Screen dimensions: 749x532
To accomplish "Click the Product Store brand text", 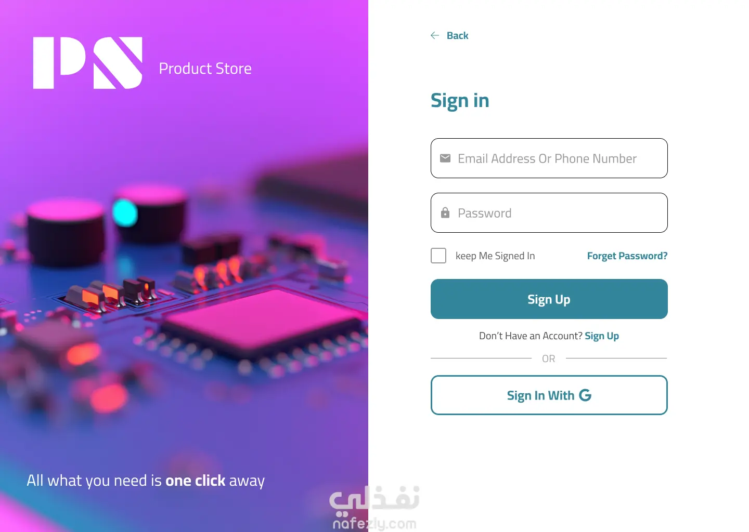I will pyautogui.click(x=205, y=69).
